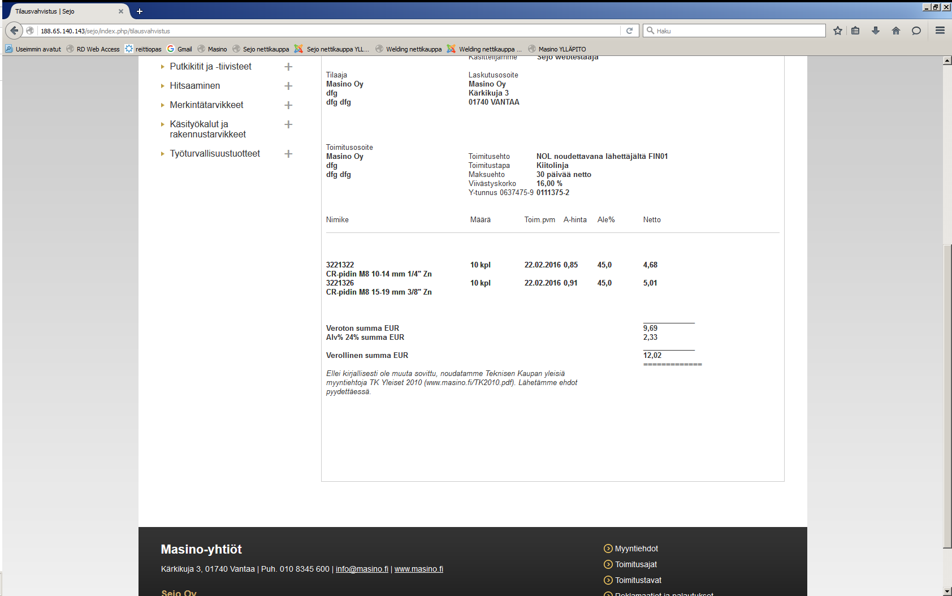The width and height of the screenshot is (952, 596).
Task: Click the site identity globe icon
Action: pos(30,31)
